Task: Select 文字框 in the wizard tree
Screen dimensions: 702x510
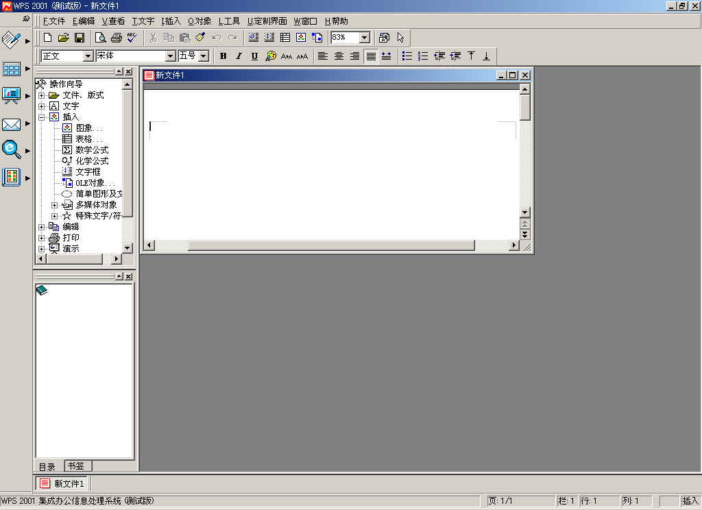Action: click(x=88, y=172)
